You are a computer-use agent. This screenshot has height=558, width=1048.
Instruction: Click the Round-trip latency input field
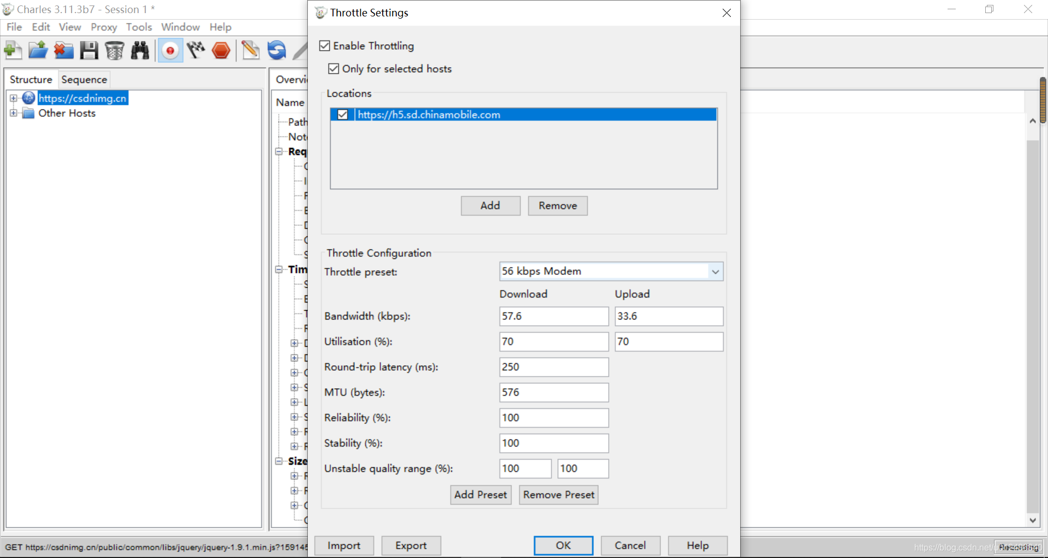pos(554,367)
